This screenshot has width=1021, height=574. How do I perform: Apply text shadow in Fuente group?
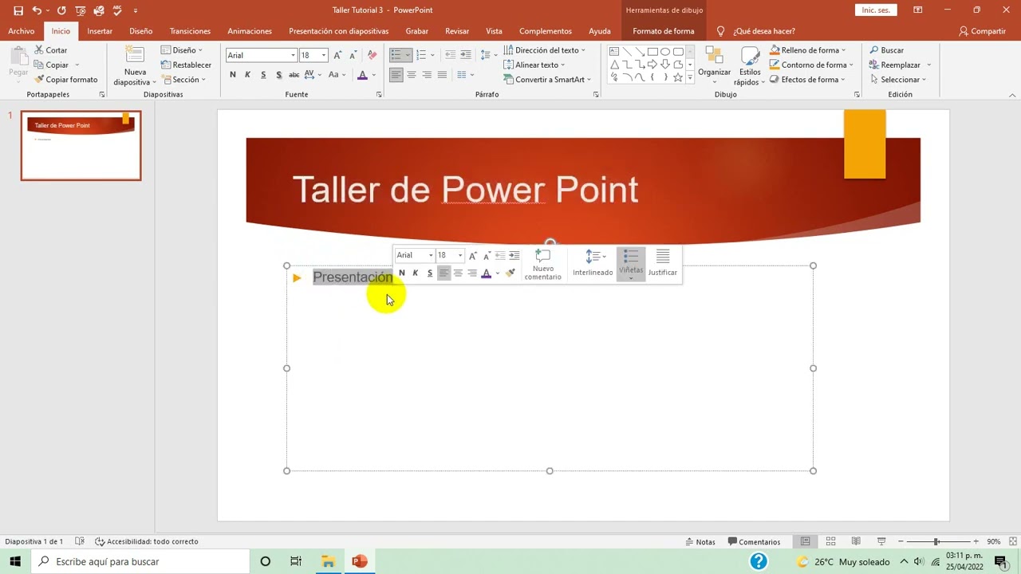pos(278,75)
